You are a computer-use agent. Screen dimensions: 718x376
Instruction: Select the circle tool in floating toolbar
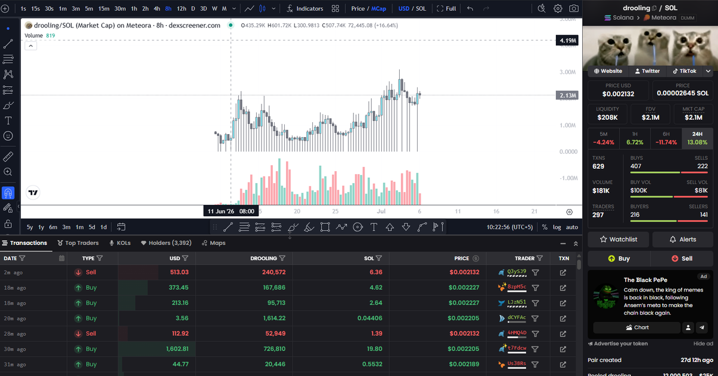(x=358, y=227)
